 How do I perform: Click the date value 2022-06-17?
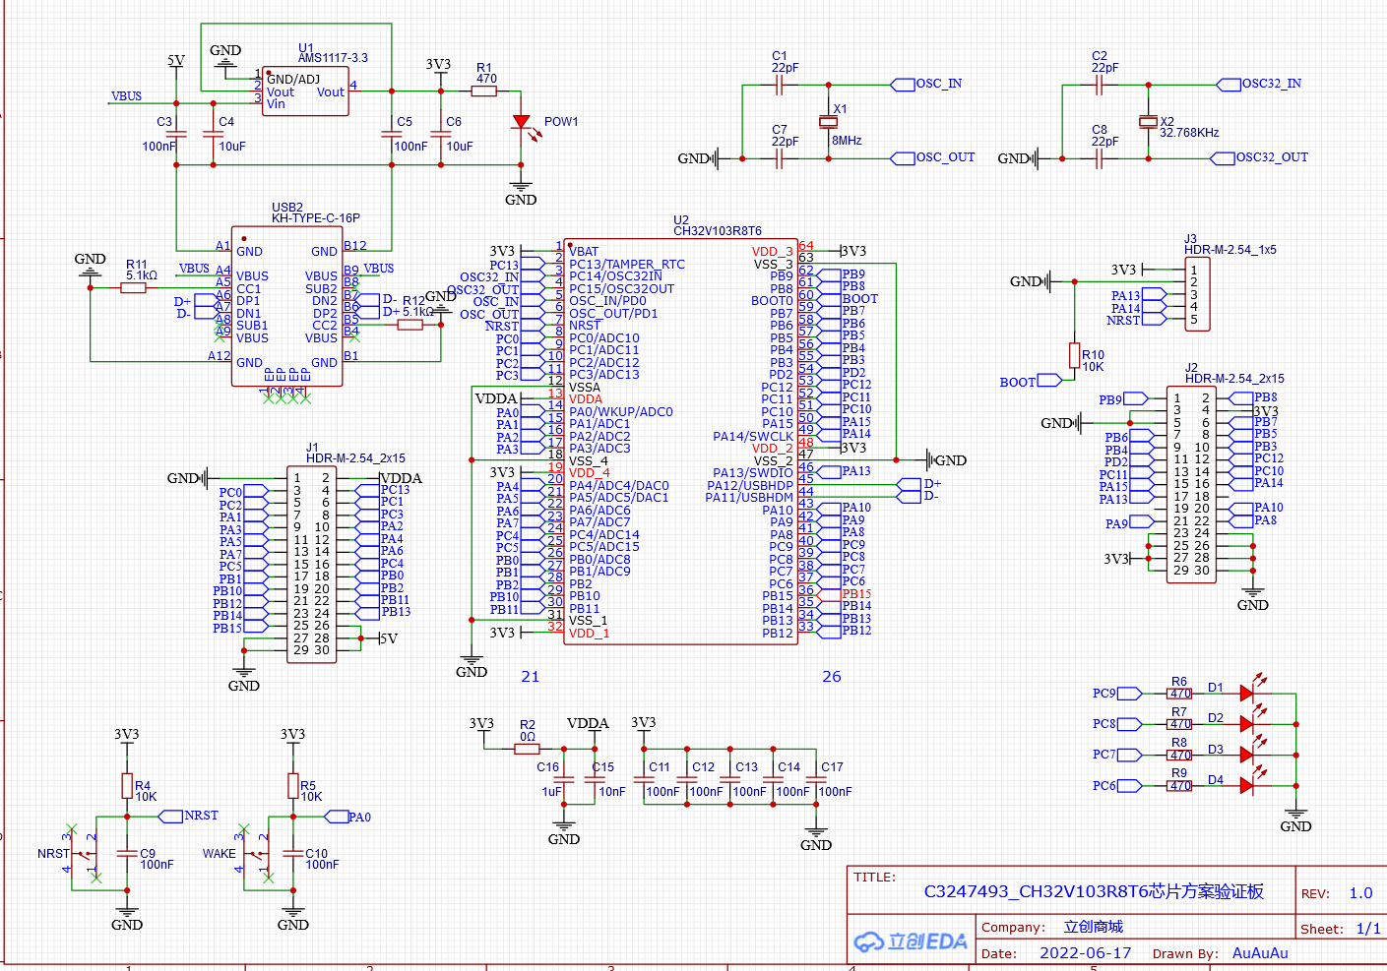pyautogui.click(x=1086, y=953)
